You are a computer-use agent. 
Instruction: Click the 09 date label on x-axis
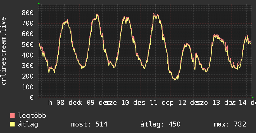click(x=90, y=103)
